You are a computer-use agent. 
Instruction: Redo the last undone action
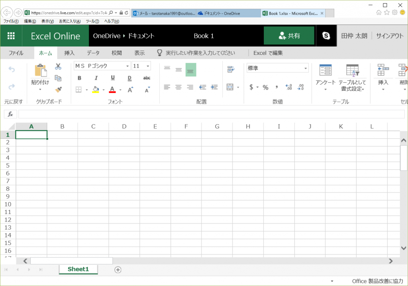coord(12,86)
